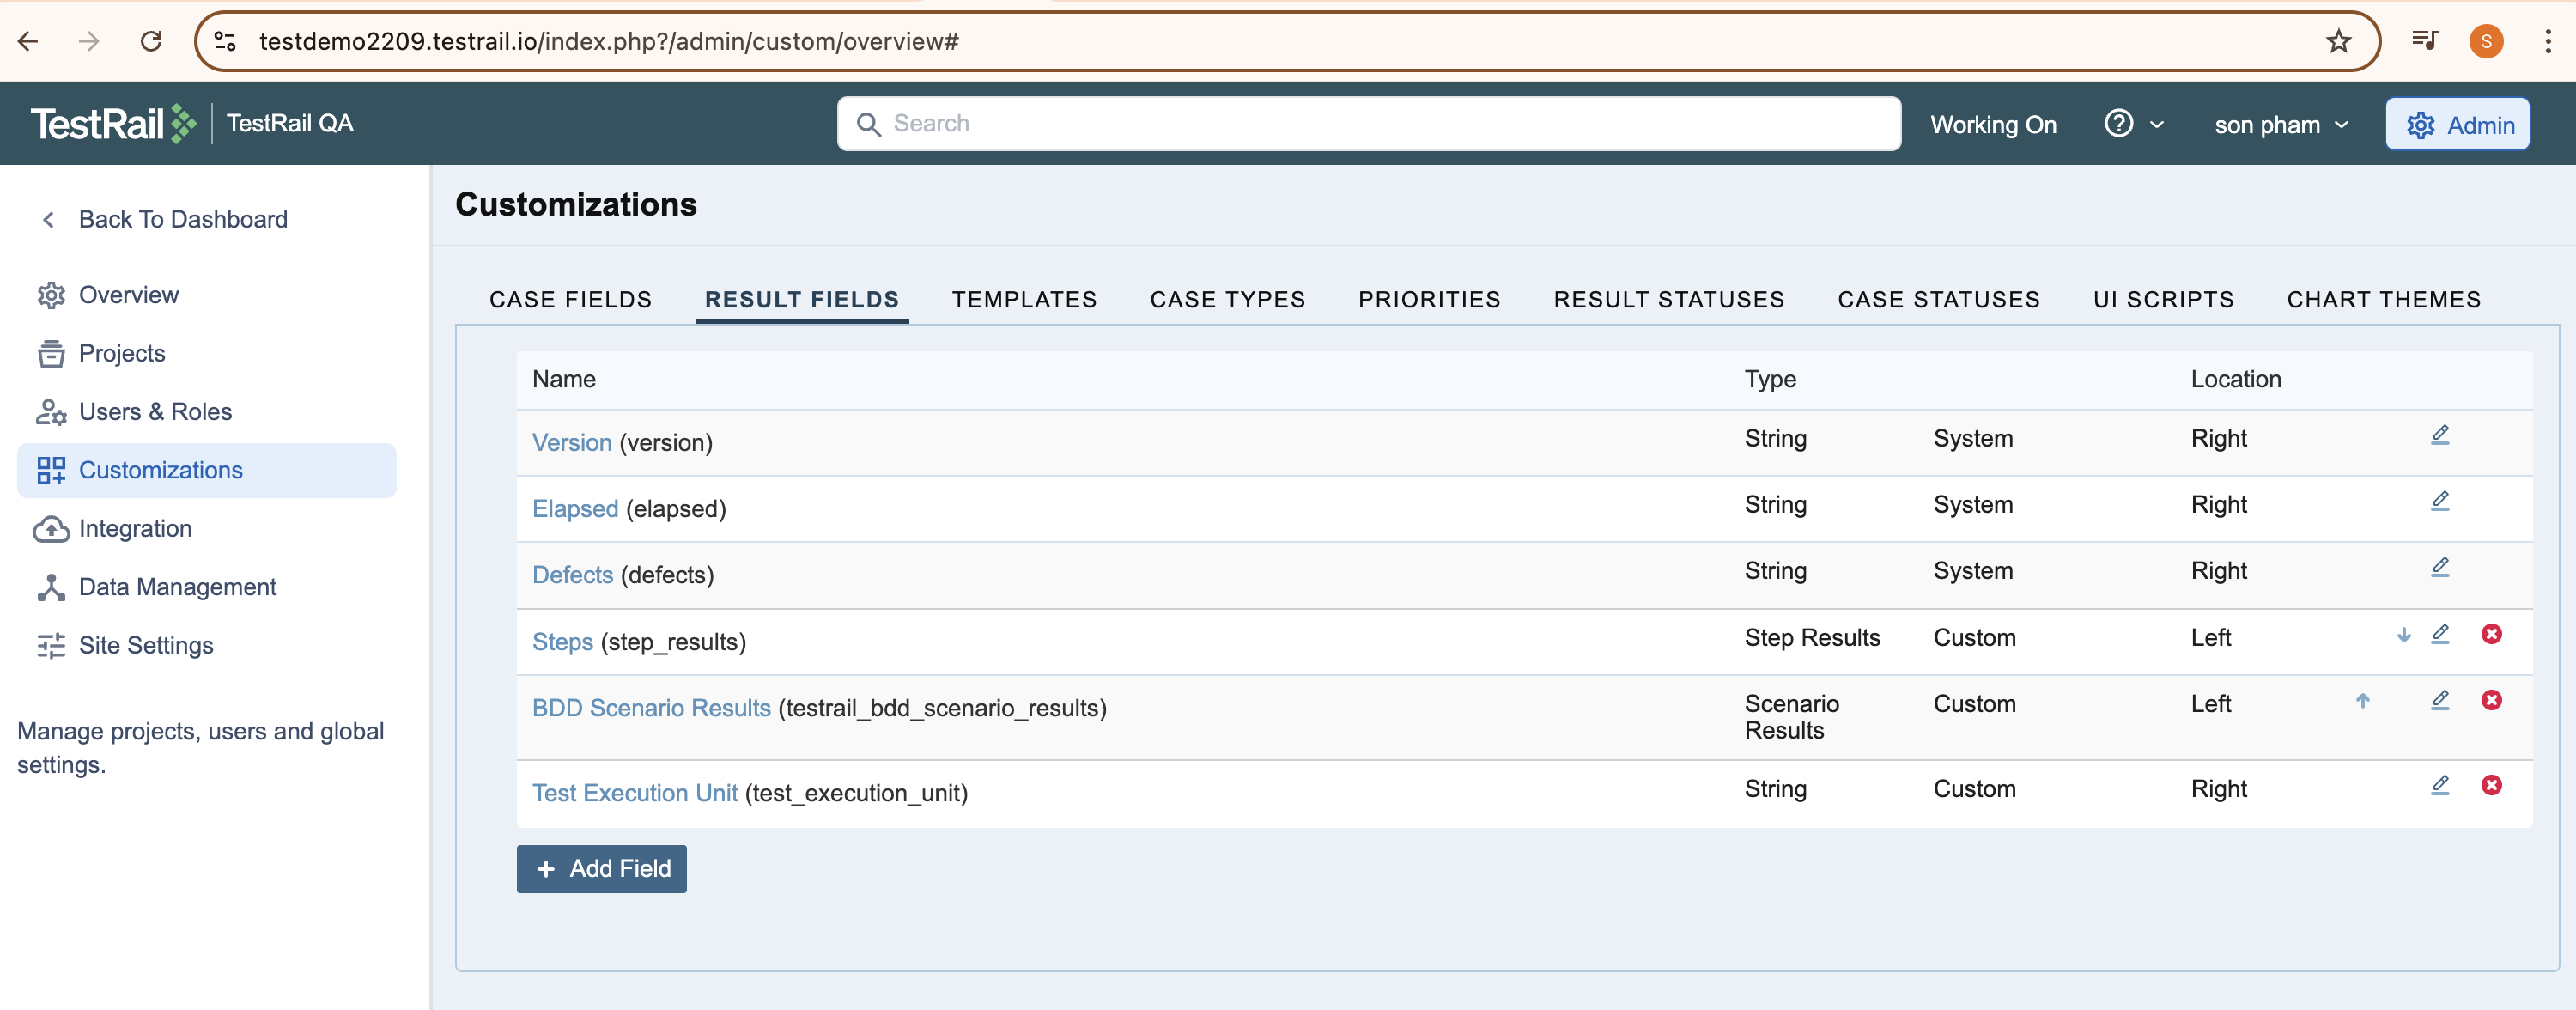
Task: Select the Result Fields tab
Action: pyautogui.click(x=801, y=299)
